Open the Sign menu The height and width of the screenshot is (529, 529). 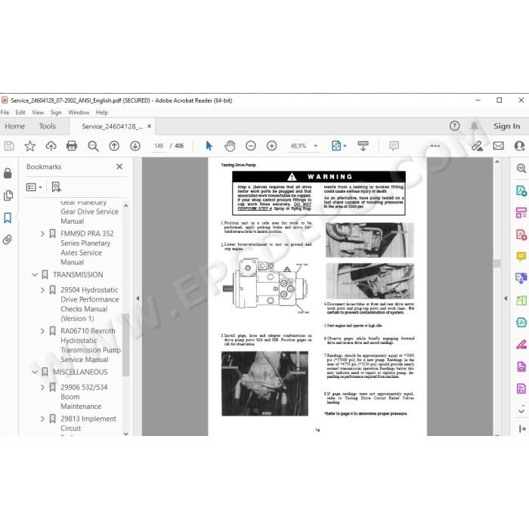[x=56, y=113]
